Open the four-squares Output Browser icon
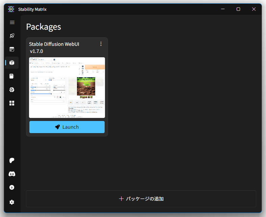The width and height of the screenshot is (266, 217). [12, 103]
